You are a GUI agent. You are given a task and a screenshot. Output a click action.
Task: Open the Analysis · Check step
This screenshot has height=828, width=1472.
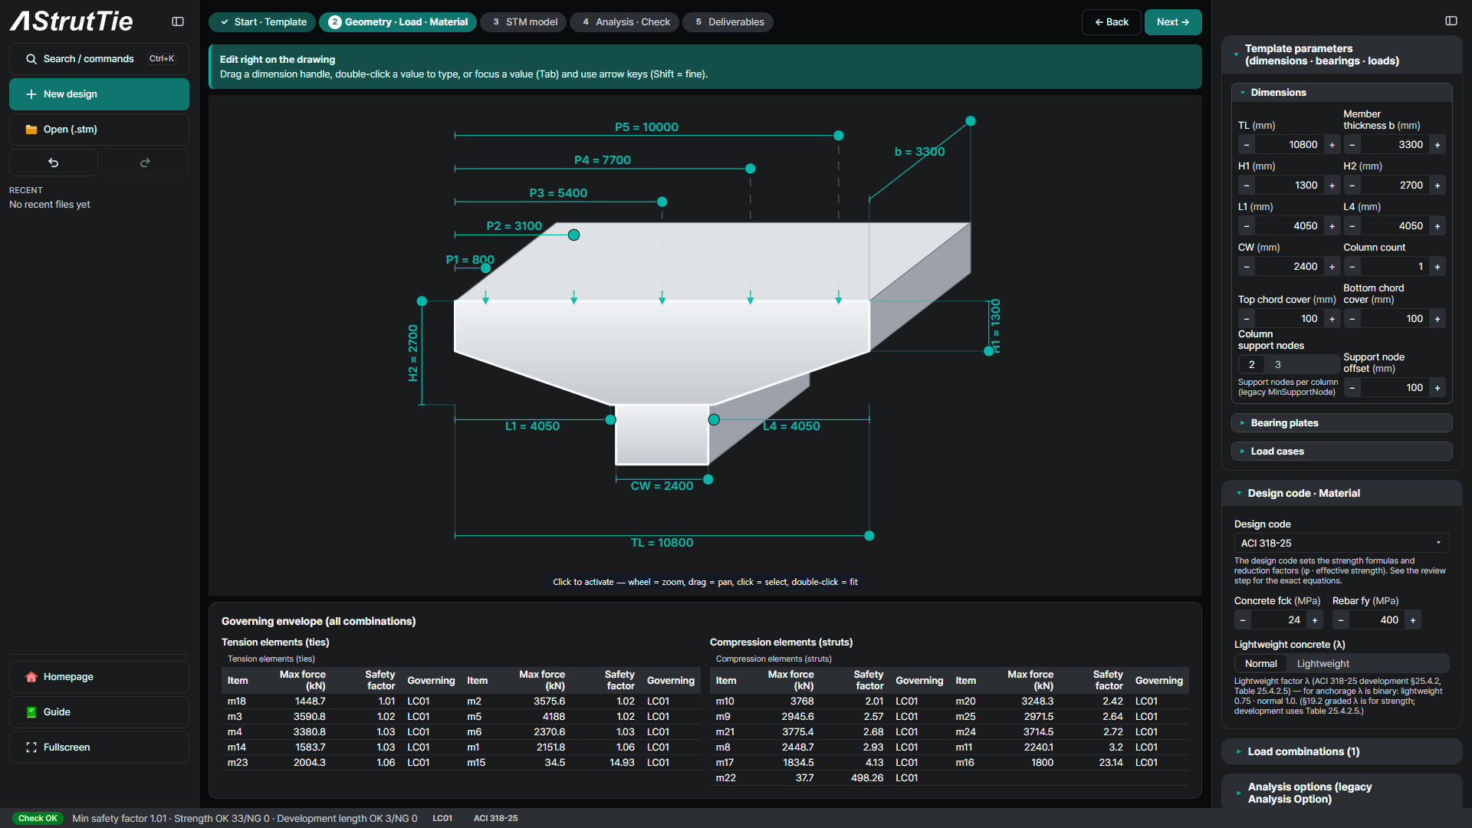(x=625, y=22)
